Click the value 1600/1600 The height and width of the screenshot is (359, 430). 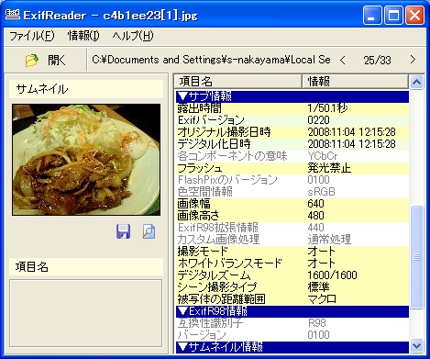pyautogui.click(x=332, y=275)
